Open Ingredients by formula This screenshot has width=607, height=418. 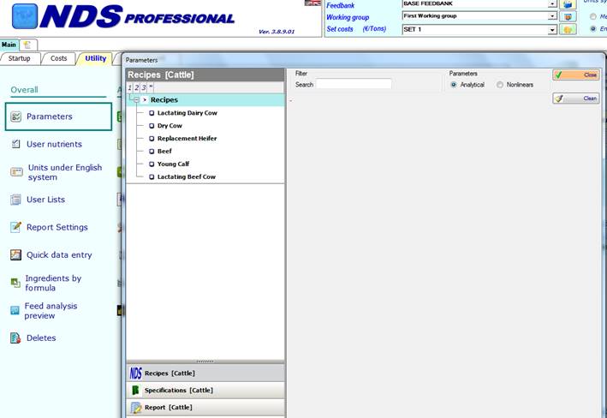(53, 284)
